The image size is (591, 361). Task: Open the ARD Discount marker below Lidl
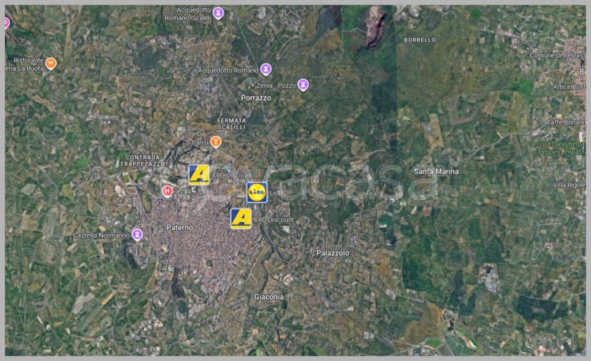coord(241,219)
